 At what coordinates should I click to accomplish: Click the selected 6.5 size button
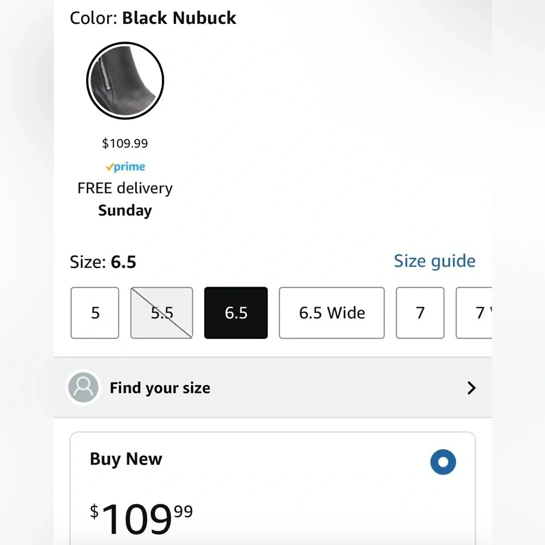236,313
